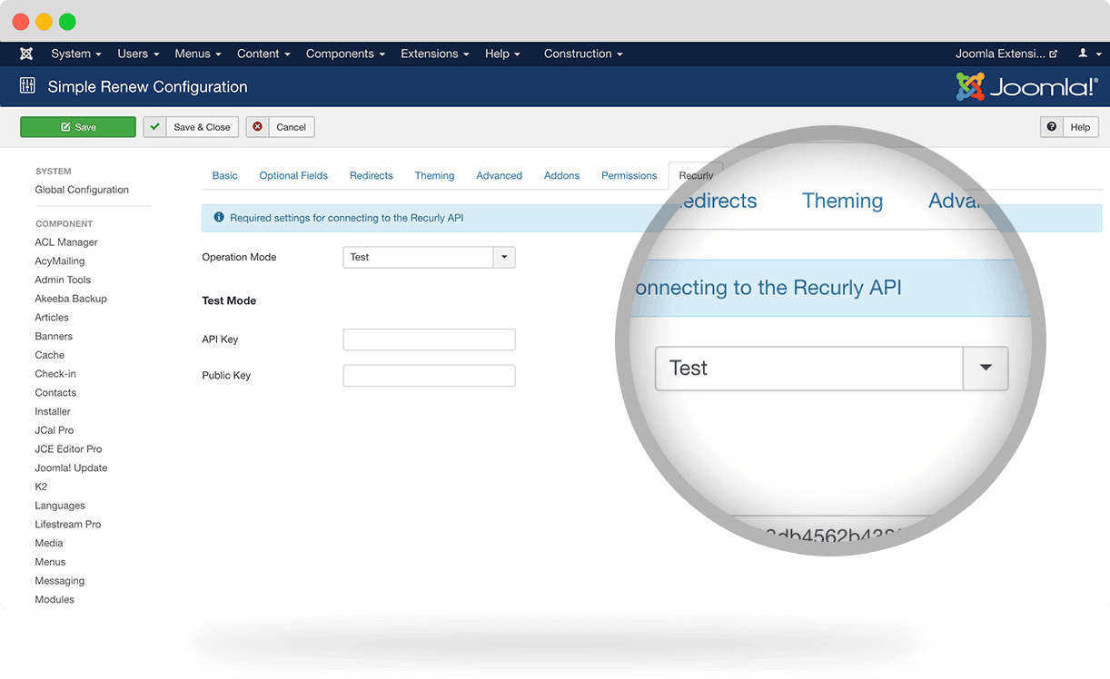Click the green Save button

[x=78, y=127]
